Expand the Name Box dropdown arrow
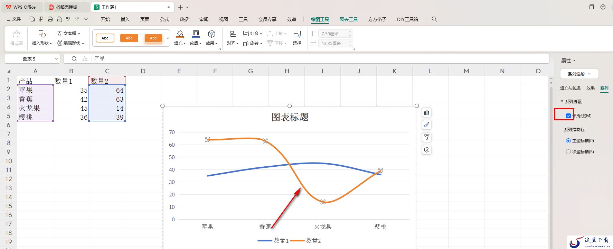The image size is (613, 249). 56,59
